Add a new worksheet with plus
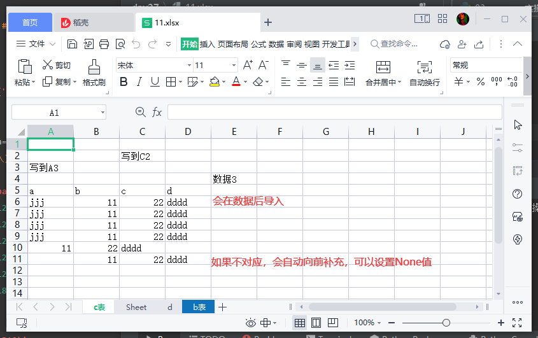This screenshot has height=338, width=538. [x=222, y=307]
